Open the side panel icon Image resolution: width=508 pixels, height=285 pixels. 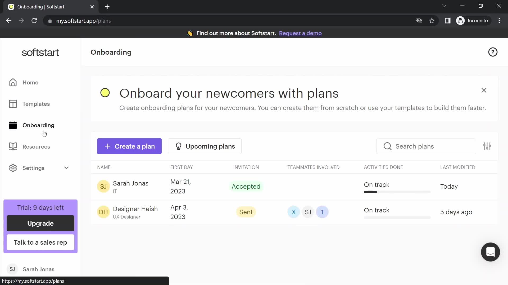click(x=447, y=21)
